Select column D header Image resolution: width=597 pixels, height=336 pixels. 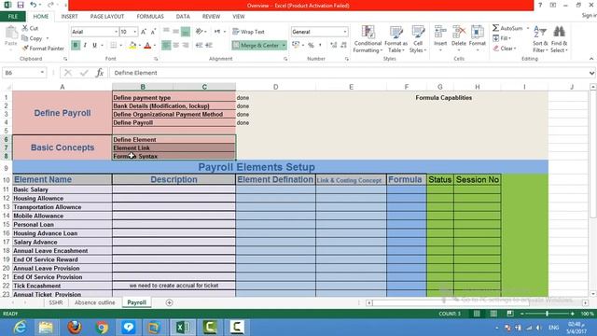(275, 87)
